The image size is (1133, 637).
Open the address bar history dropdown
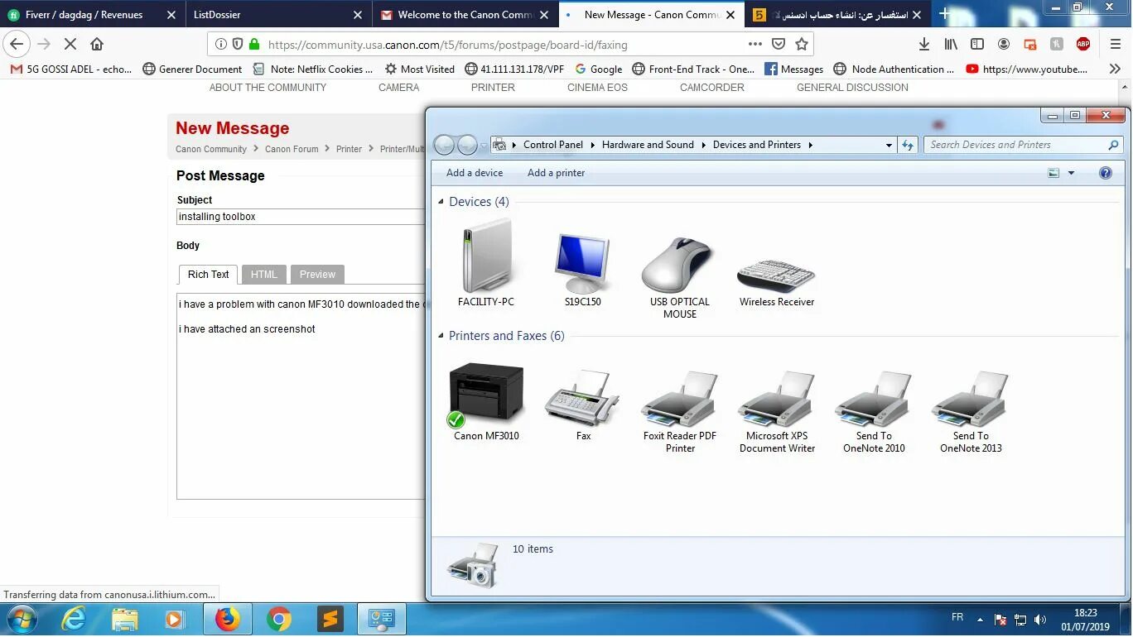click(889, 145)
